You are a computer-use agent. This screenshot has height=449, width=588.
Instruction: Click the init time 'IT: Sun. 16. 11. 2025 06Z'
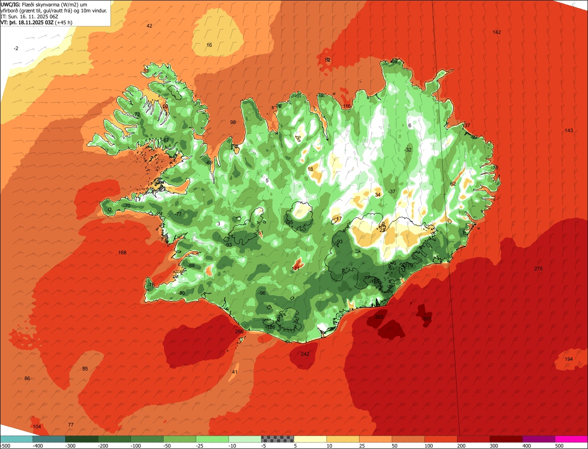[x=29, y=16]
